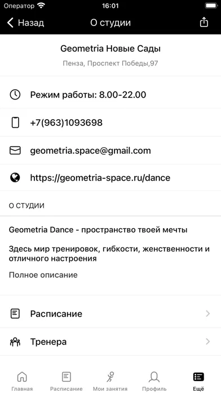Tap the studio address Проспект Победы,97
Screen dimensions: 221x393
pyautogui.click(x=122, y=63)
